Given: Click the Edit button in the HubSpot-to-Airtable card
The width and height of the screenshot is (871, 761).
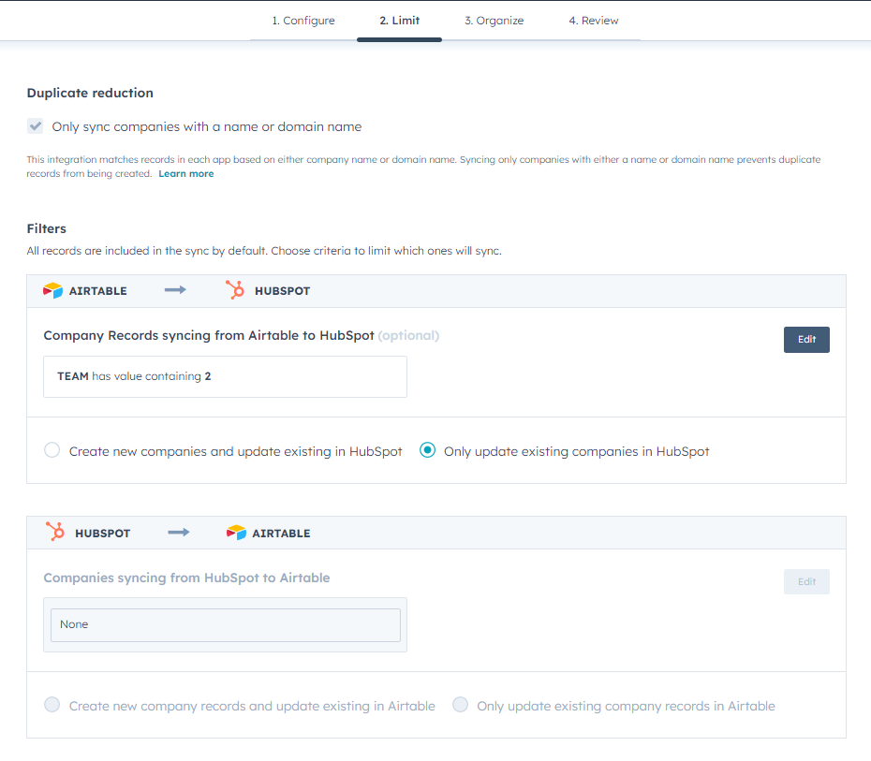Looking at the screenshot, I should (x=806, y=581).
